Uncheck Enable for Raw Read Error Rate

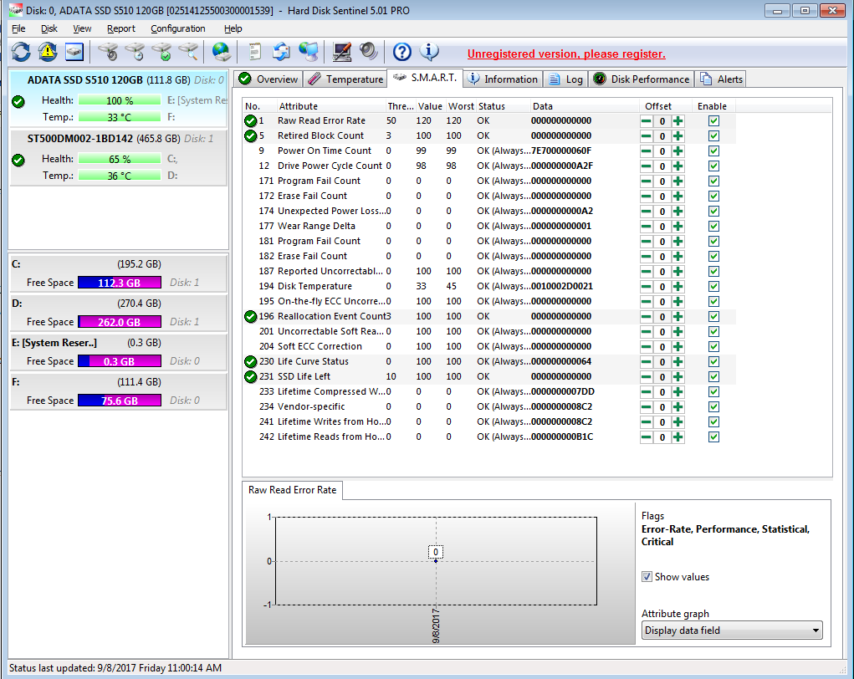click(713, 121)
